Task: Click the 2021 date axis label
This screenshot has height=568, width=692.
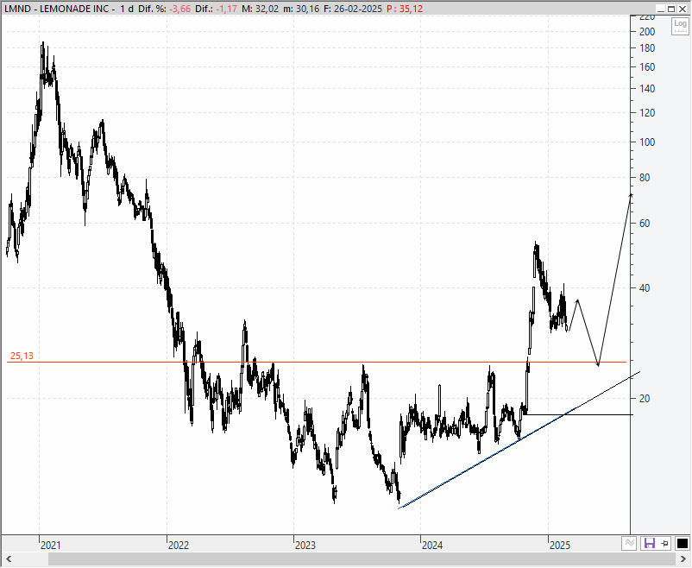Action: (50, 546)
